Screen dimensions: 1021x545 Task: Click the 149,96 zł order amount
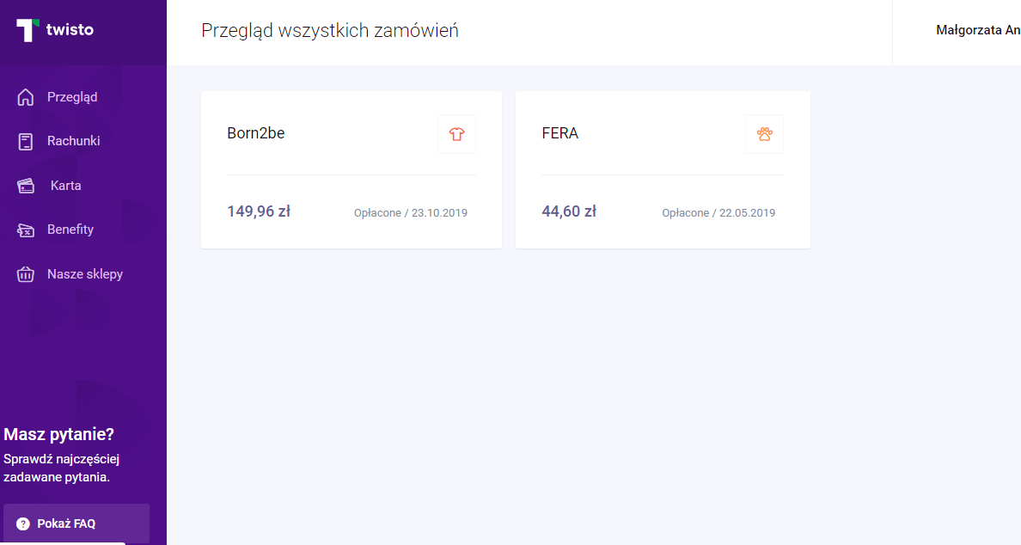(259, 211)
